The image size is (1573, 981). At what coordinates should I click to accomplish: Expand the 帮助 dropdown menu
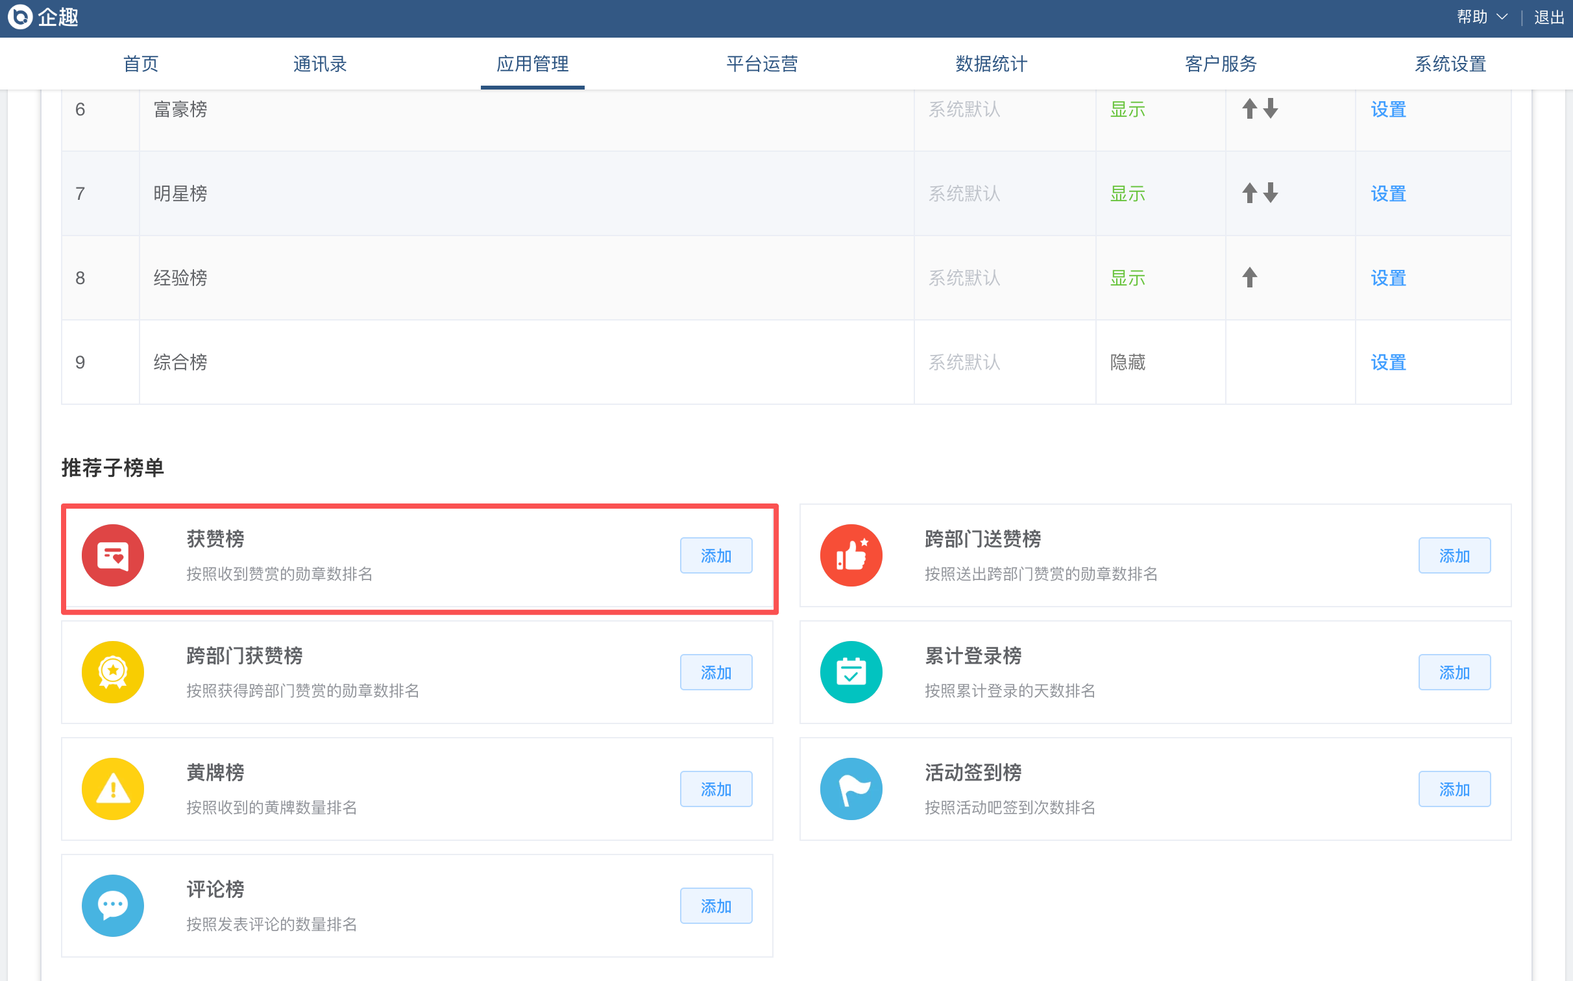[1482, 18]
